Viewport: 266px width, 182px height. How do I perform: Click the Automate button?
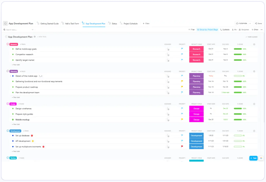pyautogui.click(x=242, y=23)
